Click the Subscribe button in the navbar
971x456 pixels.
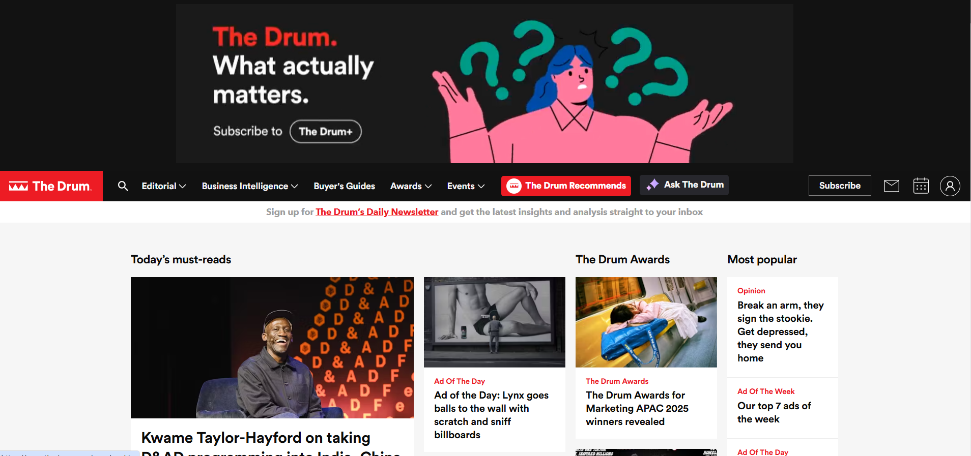pyautogui.click(x=840, y=186)
